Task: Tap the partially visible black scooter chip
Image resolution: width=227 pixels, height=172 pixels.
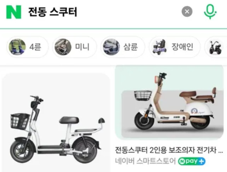Action: pos(216,47)
